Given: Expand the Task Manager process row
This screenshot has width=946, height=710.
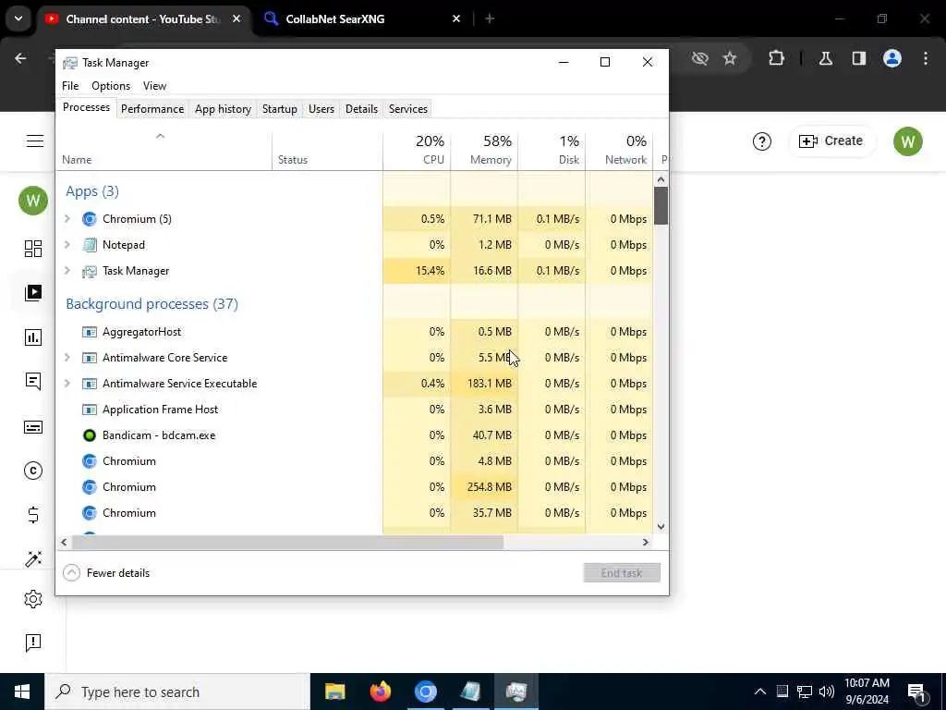Looking at the screenshot, I should tap(67, 271).
